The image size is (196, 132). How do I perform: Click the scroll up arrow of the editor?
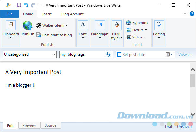(193, 69)
